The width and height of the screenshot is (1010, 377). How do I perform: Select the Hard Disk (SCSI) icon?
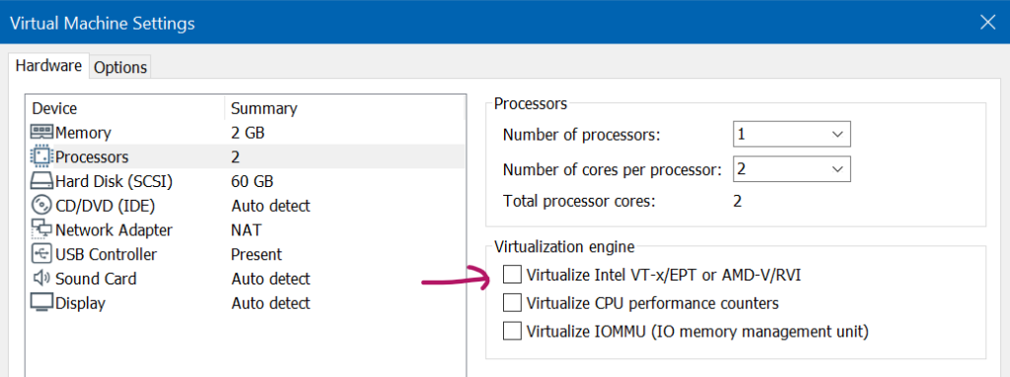pos(41,181)
